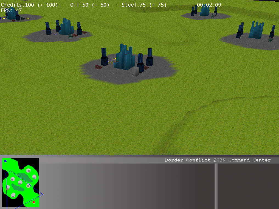Click the red enemy marker on the minimap
Screen dimensions: 279x209
point(34,202)
